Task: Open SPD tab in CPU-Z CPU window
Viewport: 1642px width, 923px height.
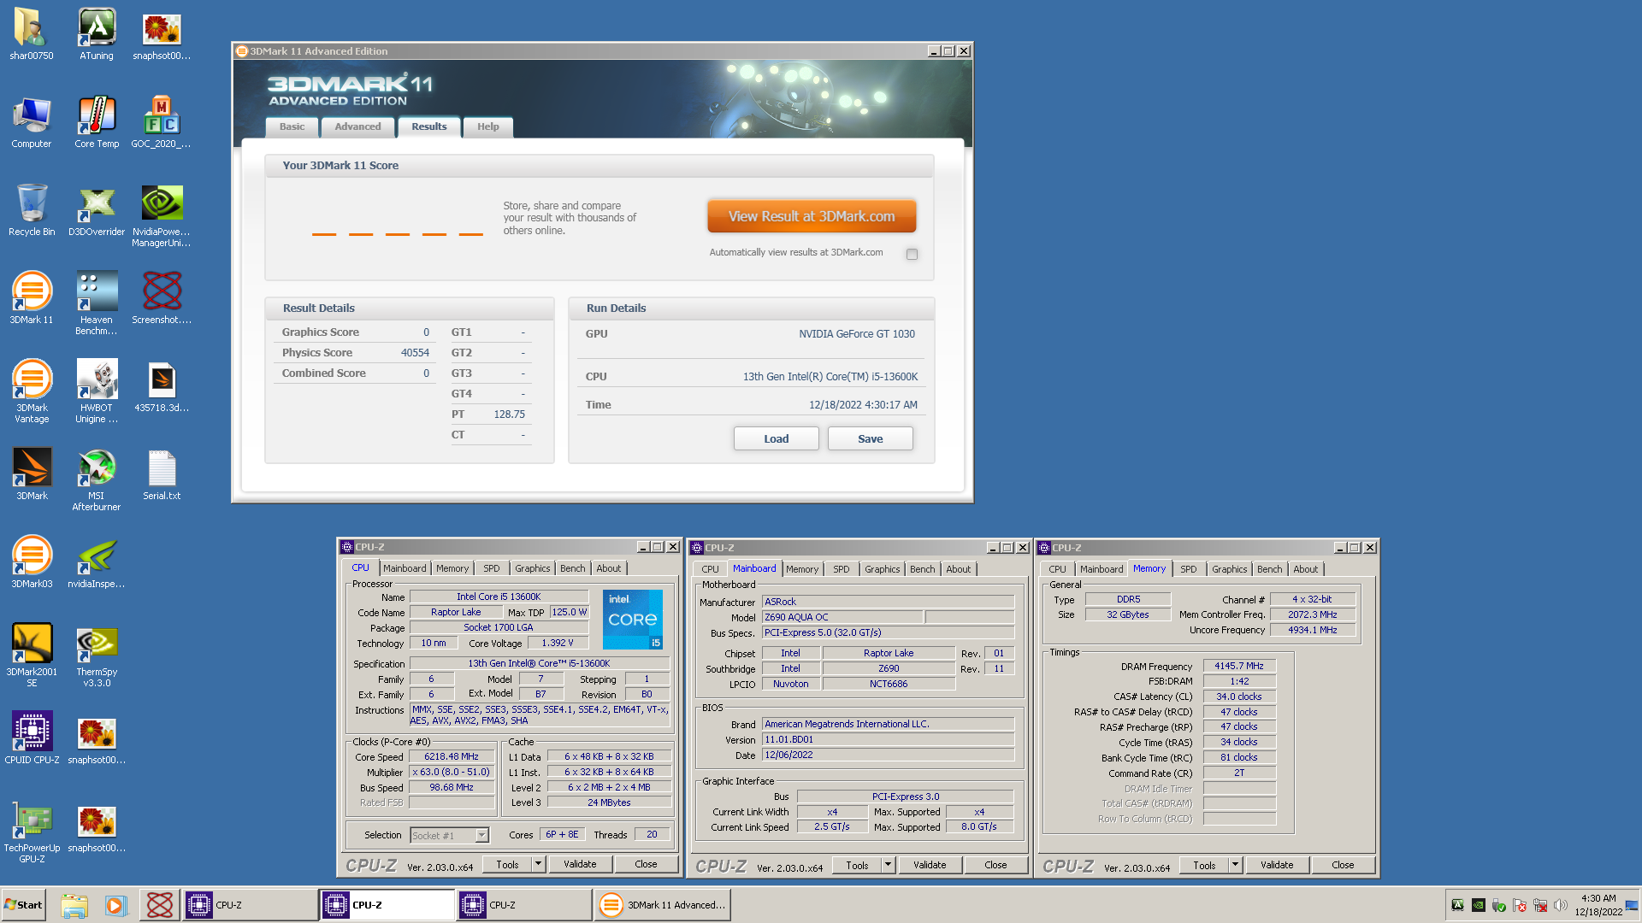Action: tap(492, 568)
